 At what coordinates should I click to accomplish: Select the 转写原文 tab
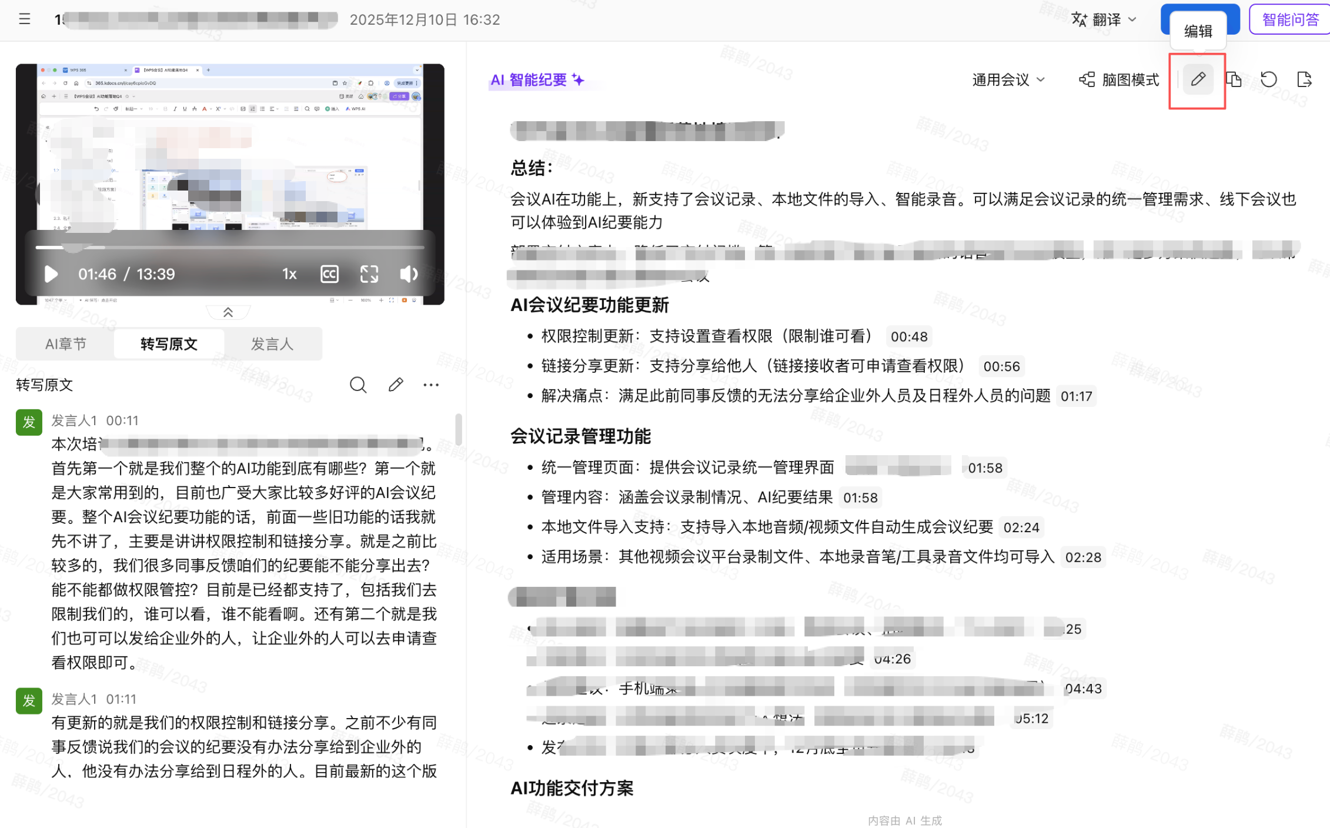click(169, 343)
